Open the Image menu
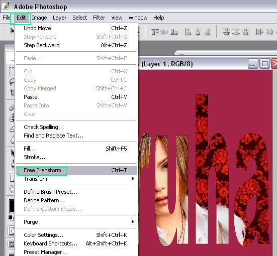 click(39, 18)
